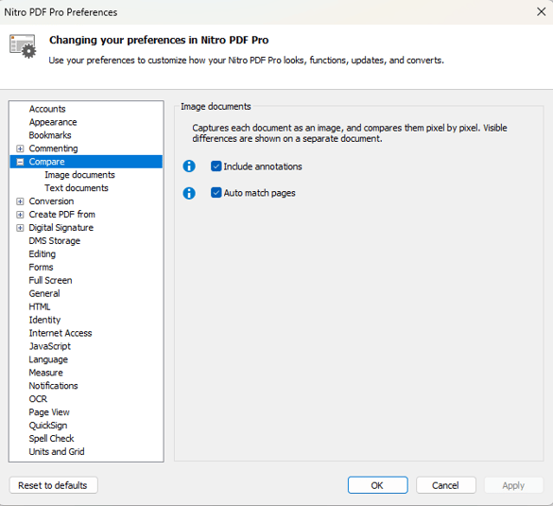Open Editing preferences
553x506 pixels.
[43, 254]
